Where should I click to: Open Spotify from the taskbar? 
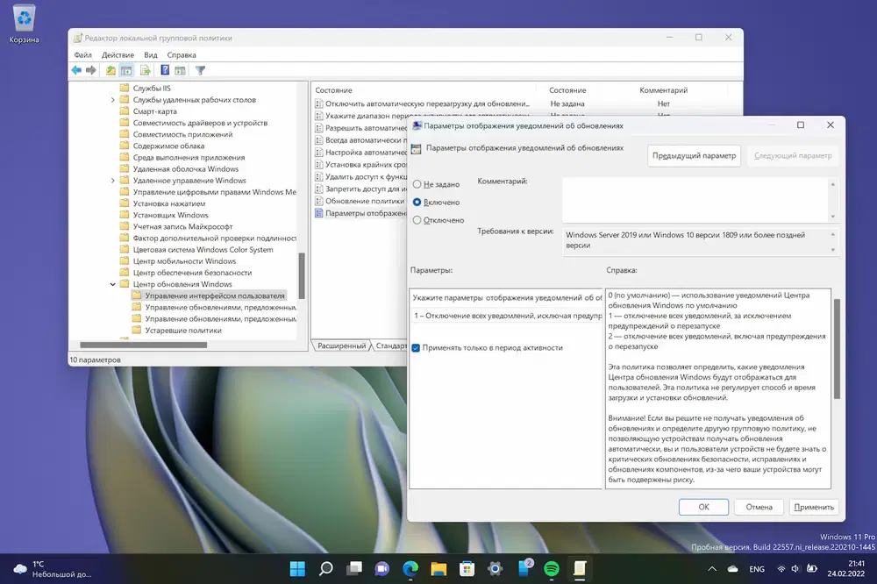[x=551, y=568]
